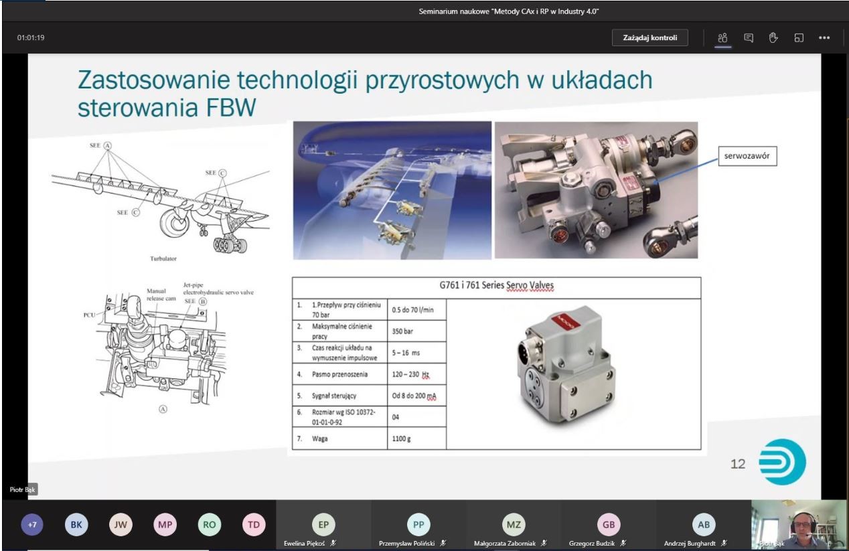
Task: Select Przemysław Poliński participant tile
Action: pos(419,526)
